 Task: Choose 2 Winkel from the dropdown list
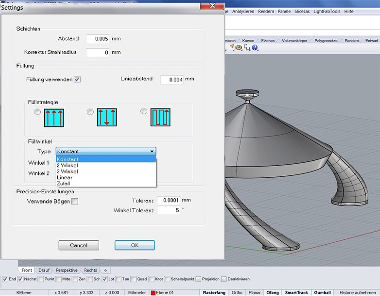tap(68, 165)
